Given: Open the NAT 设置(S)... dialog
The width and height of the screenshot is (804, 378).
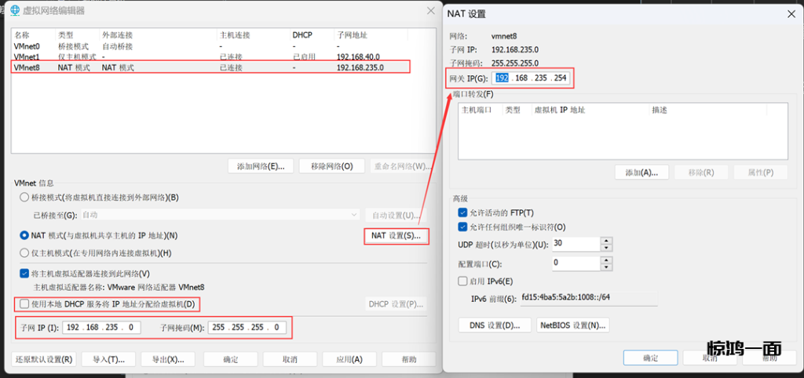Looking at the screenshot, I should click(396, 235).
